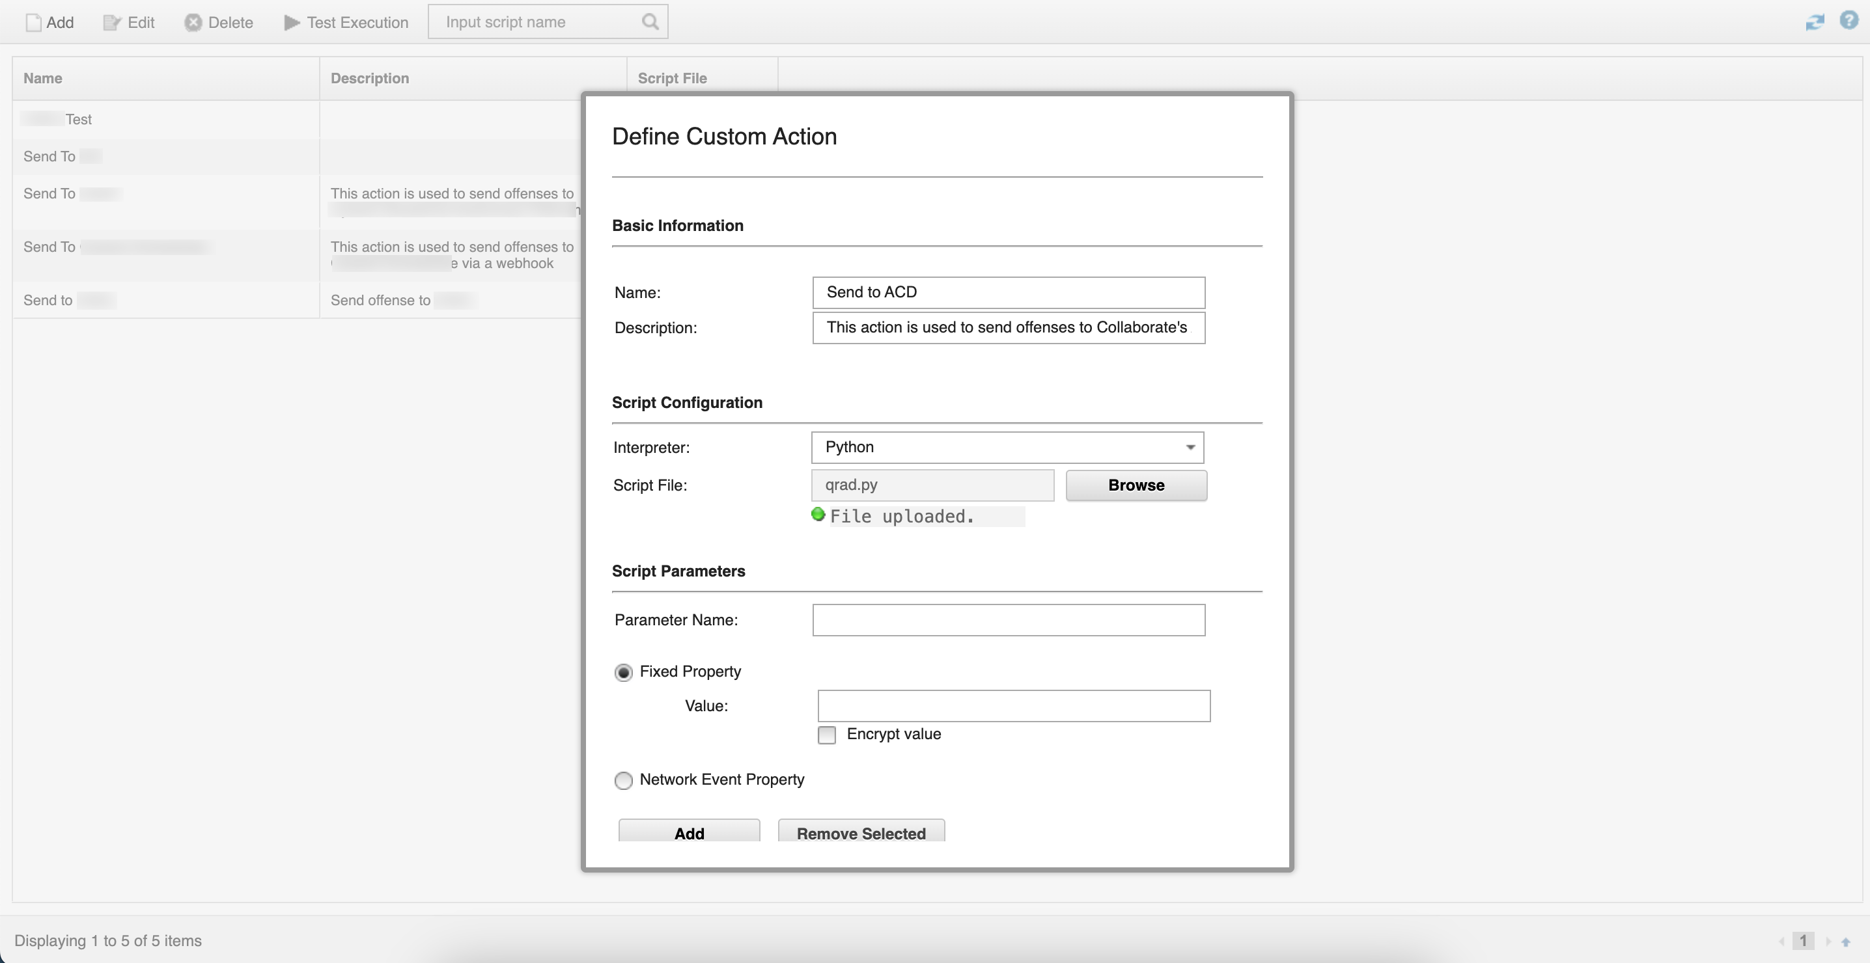Viewport: 1870px width, 963px height.
Task: Click page 1 in pagination
Action: (x=1802, y=942)
